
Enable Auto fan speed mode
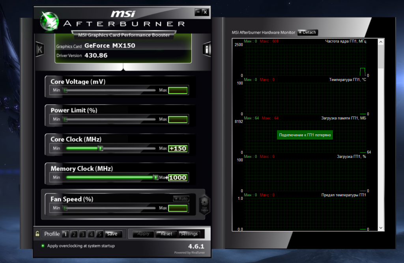click(x=181, y=199)
